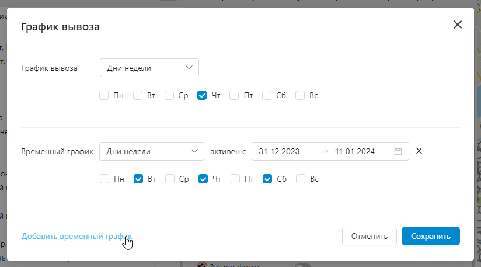Enable Вт in the main schedule
481x267 pixels.
[138, 95]
